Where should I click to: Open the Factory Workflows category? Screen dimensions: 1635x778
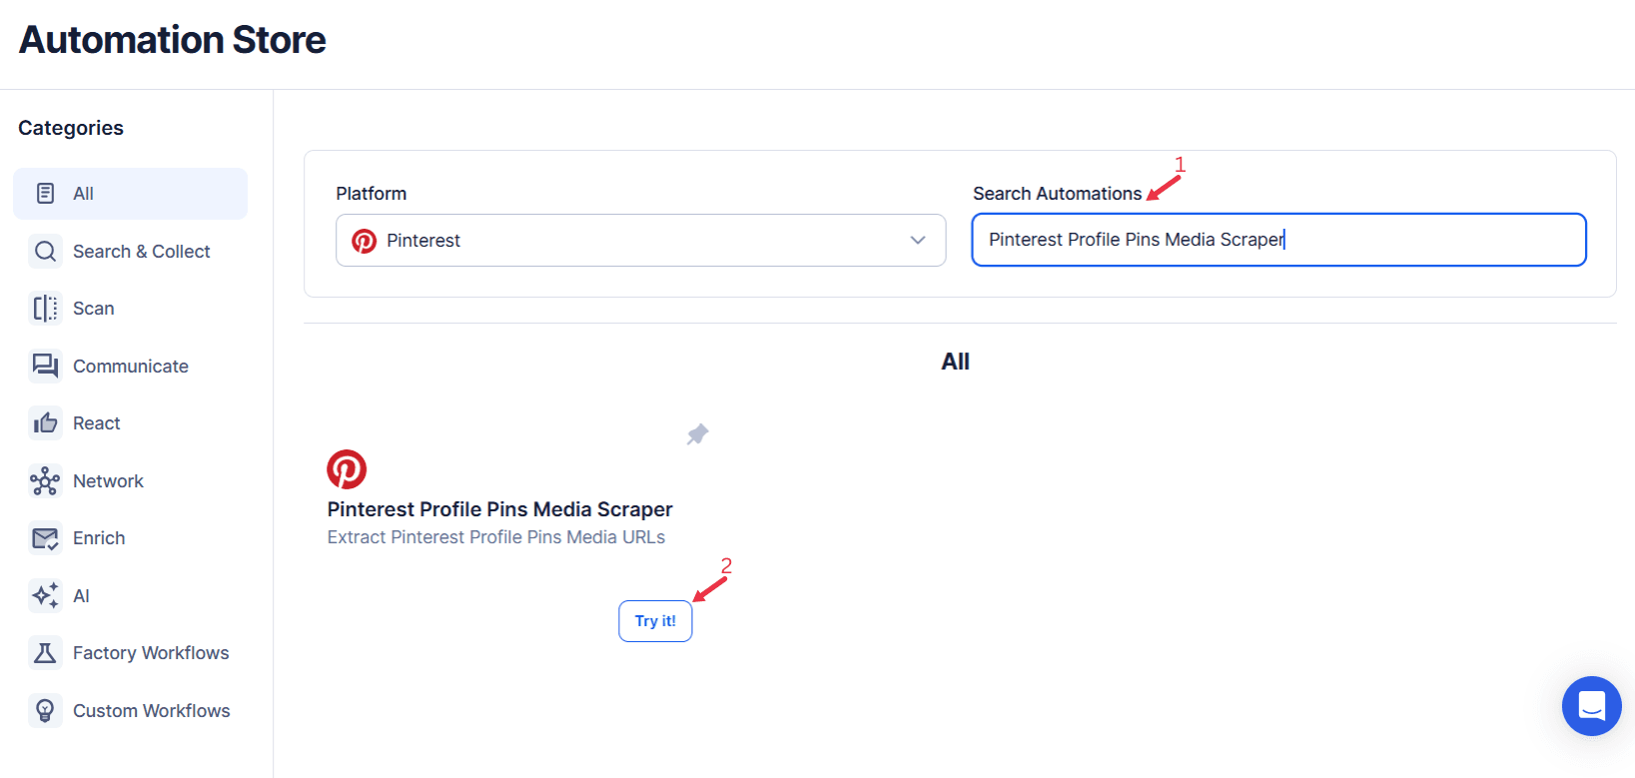pos(151,653)
